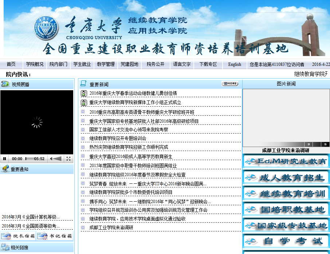
Task: Click the person icon beside 新媒体工作小组 news
Action: pyautogui.click(x=84, y=103)
